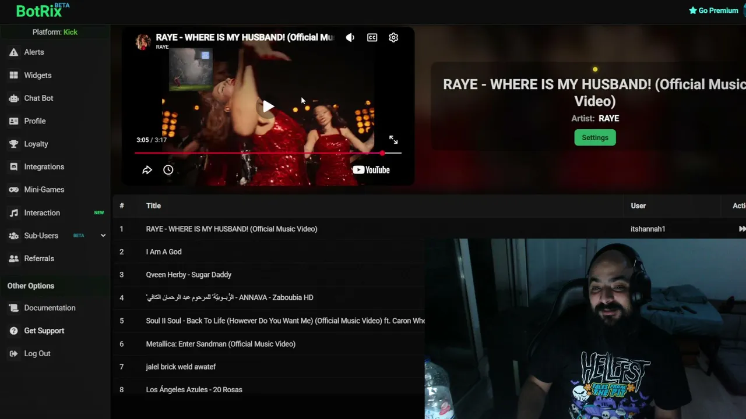Open Profile via its ID card icon
Image resolution: width=746 pixels, height=419 pixels.
tap(13, 121)
